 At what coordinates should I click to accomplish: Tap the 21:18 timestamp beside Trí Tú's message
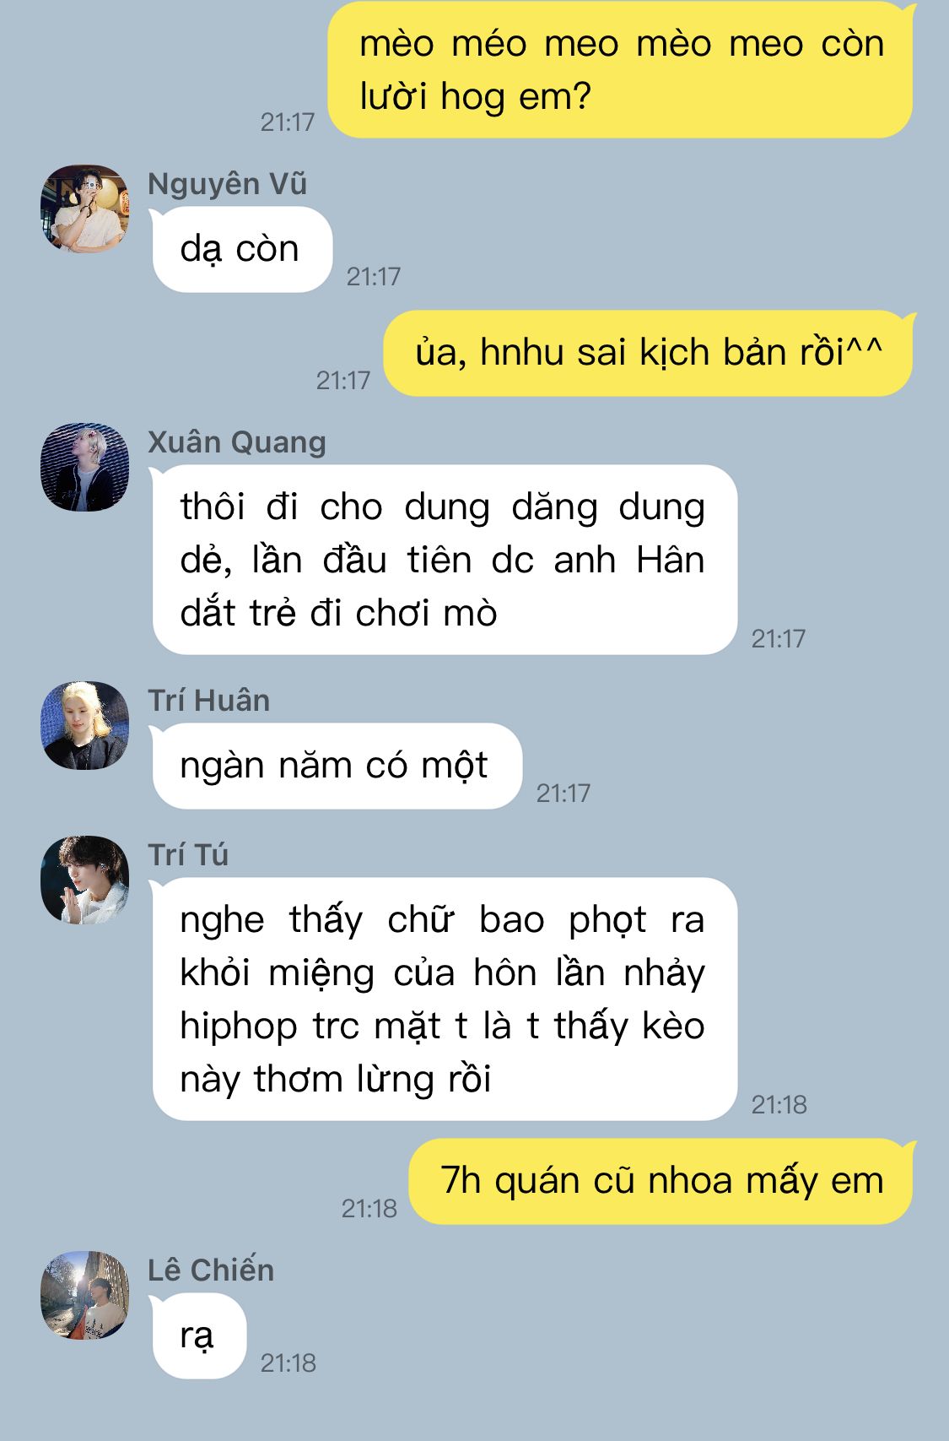(x=779, y=1104)
